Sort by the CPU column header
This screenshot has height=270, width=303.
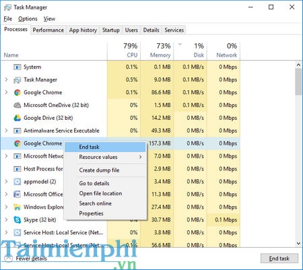124,51
